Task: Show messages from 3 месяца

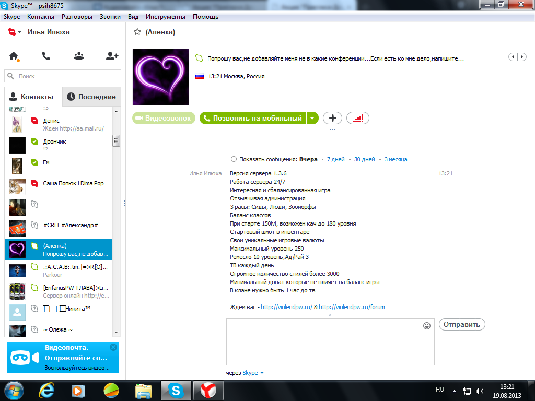Action: pyautogui.click(x=396, y=159)
